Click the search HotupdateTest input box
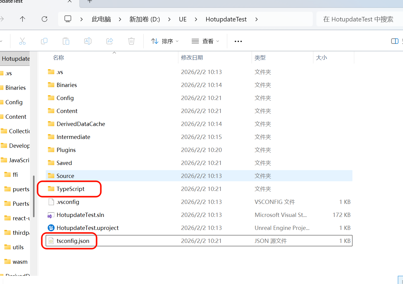This screenshot has height=284, width=403. coord(358,19)
